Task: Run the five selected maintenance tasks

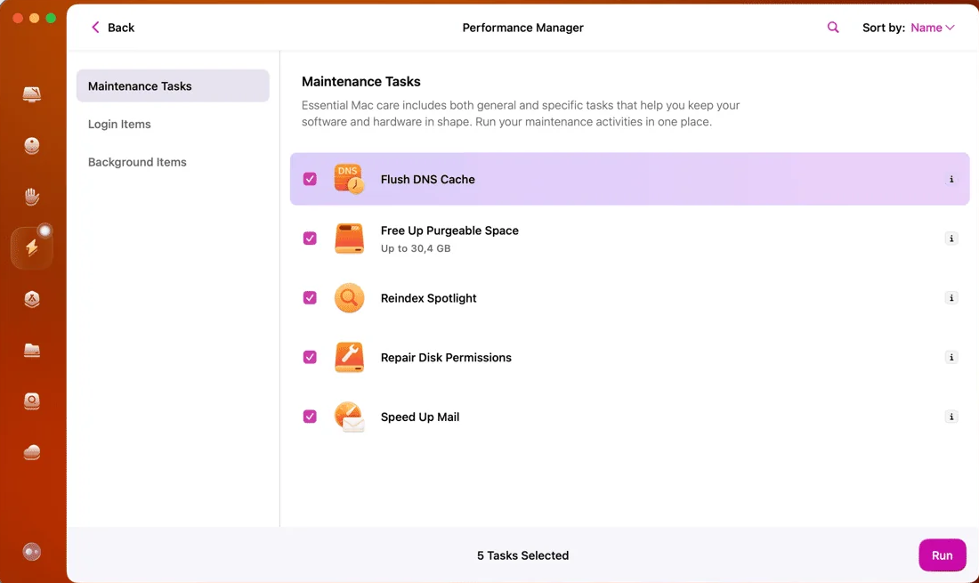Action: (x=943, y=555)
